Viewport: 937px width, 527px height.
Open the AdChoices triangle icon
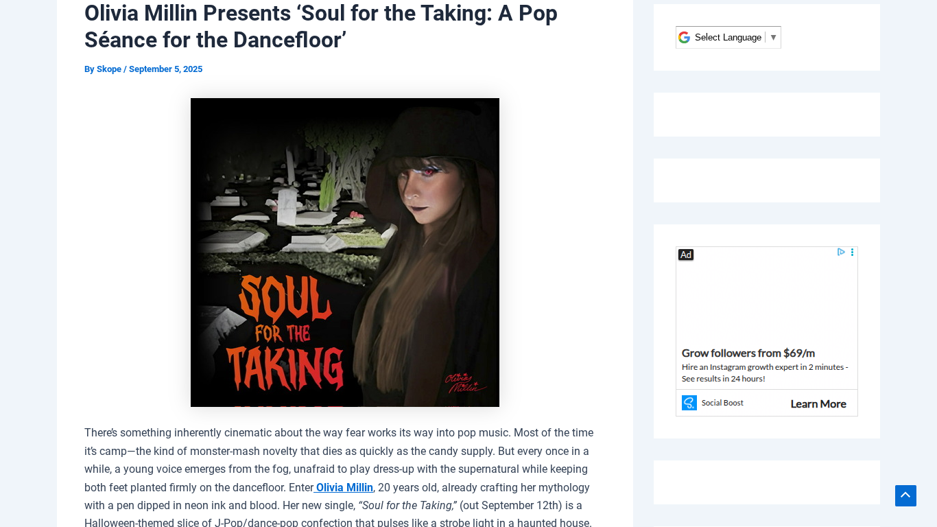(x=841, y=253)
